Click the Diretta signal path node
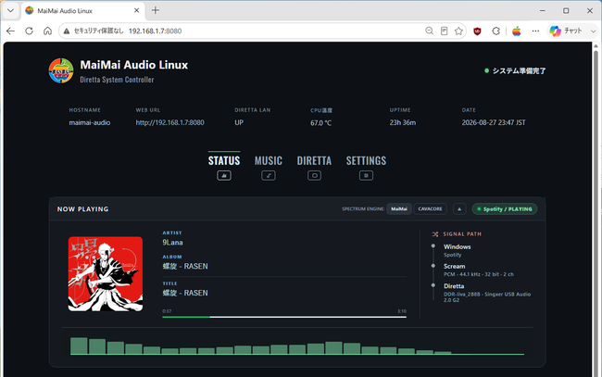 pos(454,286)
